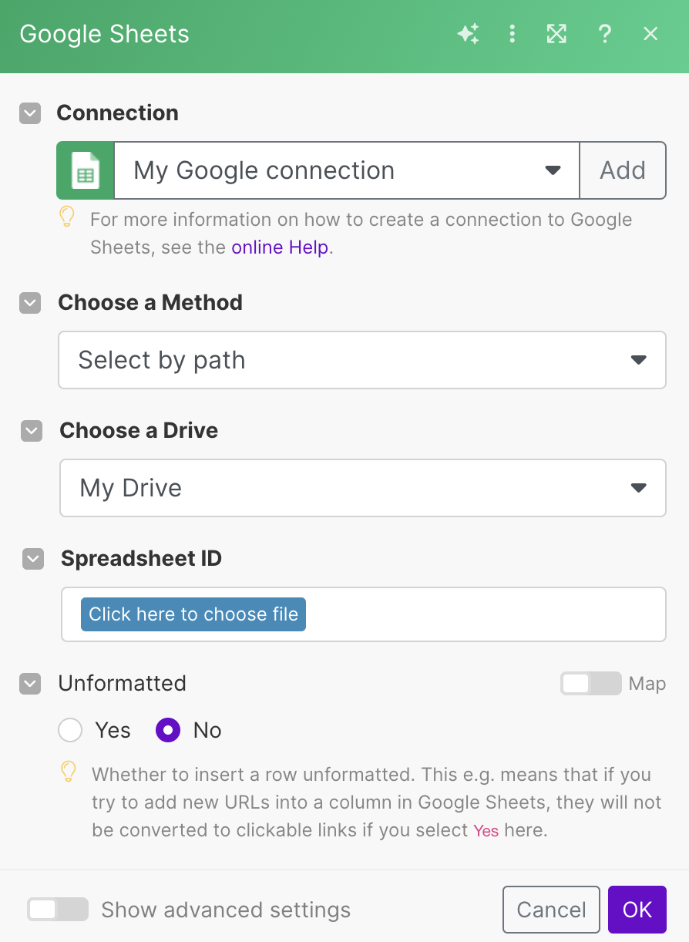Toggle the Map switch for Unformatted
This screenshot has height=942, width=689.
click(590, 684)
